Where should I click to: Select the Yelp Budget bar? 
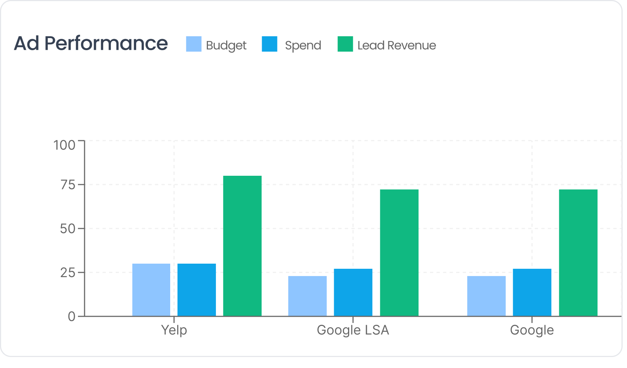click(x=151, y=290)
